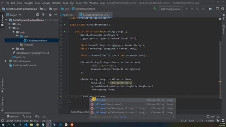Click the Search Everywhere magnifier icon
Image resolution: width=226 pixels, height=127 pixels.
click(223, 9)
